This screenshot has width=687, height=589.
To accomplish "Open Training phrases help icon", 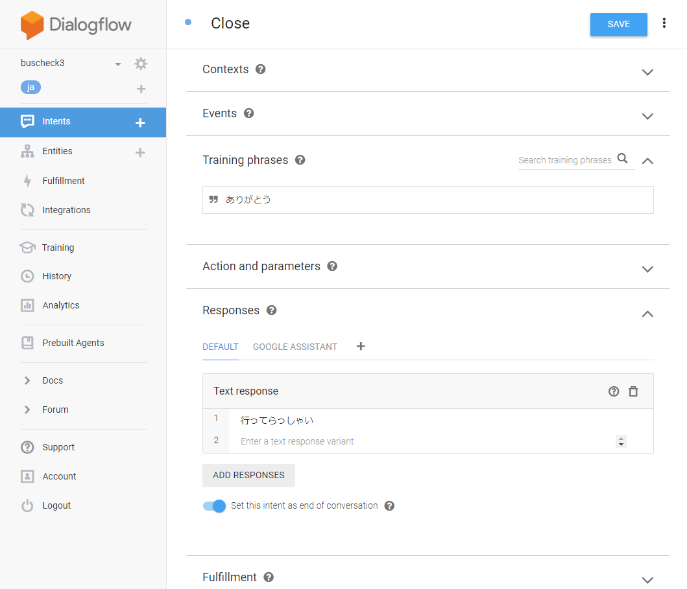I will (x=300, y=159).
